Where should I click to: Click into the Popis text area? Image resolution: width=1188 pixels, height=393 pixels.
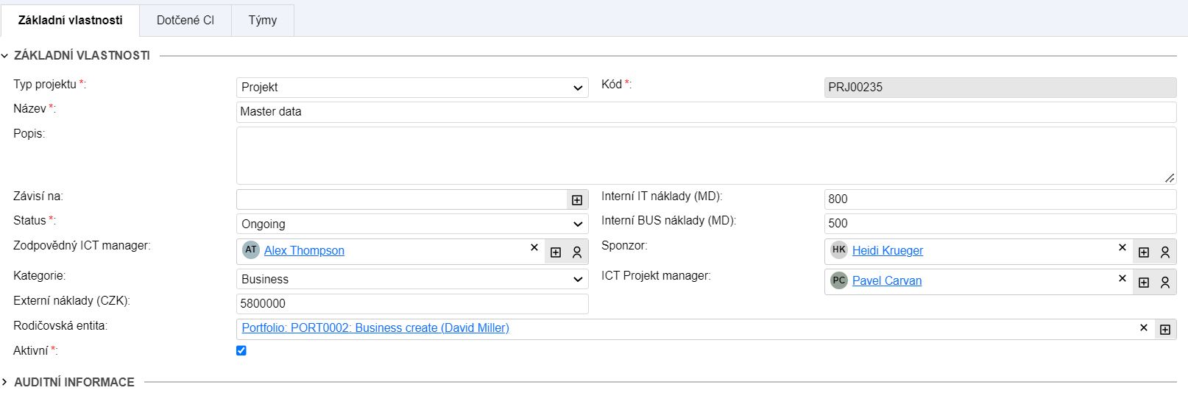[707, 155]
